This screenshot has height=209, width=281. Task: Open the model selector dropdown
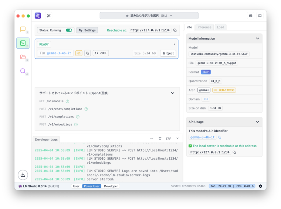[149, 16]
